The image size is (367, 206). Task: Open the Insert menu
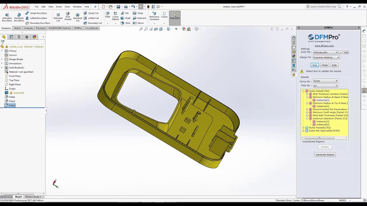click(x=59, y=7)
